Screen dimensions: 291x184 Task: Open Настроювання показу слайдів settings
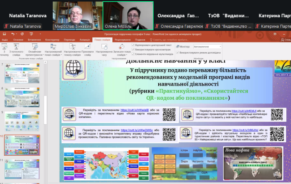(72, 50)
